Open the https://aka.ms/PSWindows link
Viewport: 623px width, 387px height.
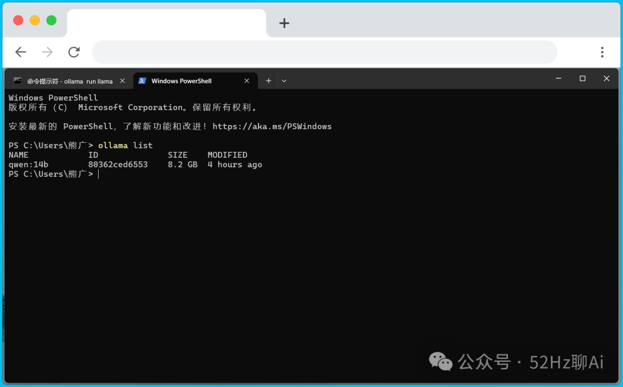pos(272,127)
